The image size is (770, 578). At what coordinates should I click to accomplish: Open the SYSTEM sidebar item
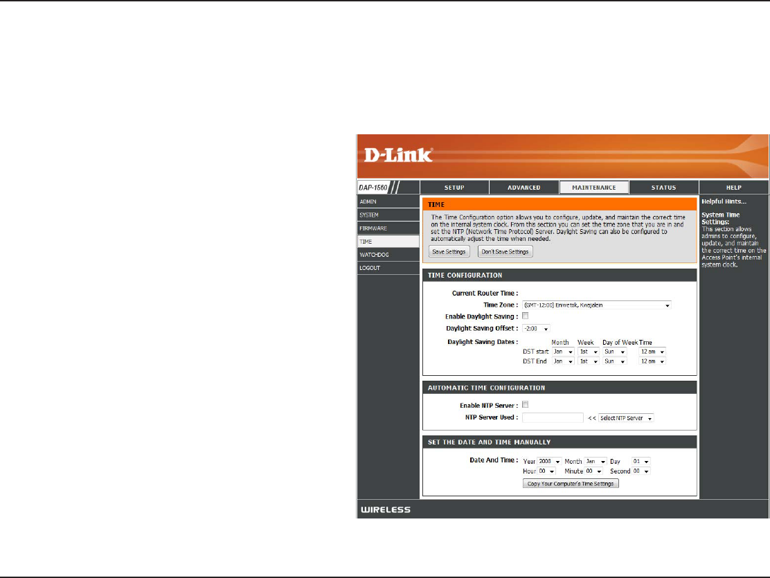388,215
